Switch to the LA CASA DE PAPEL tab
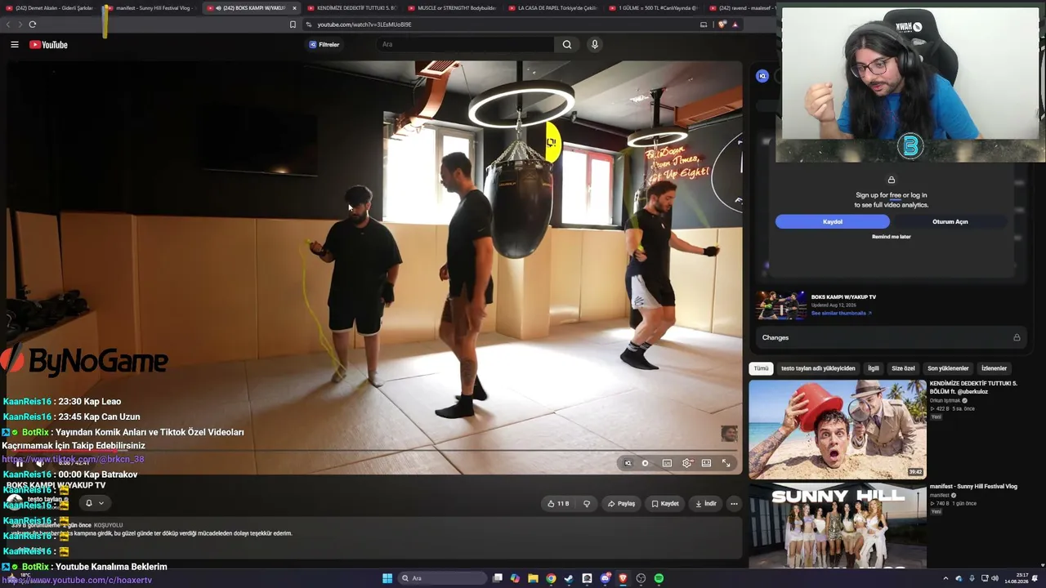Viewport: 1046px width, 588px height. click(x=554, y=8)
